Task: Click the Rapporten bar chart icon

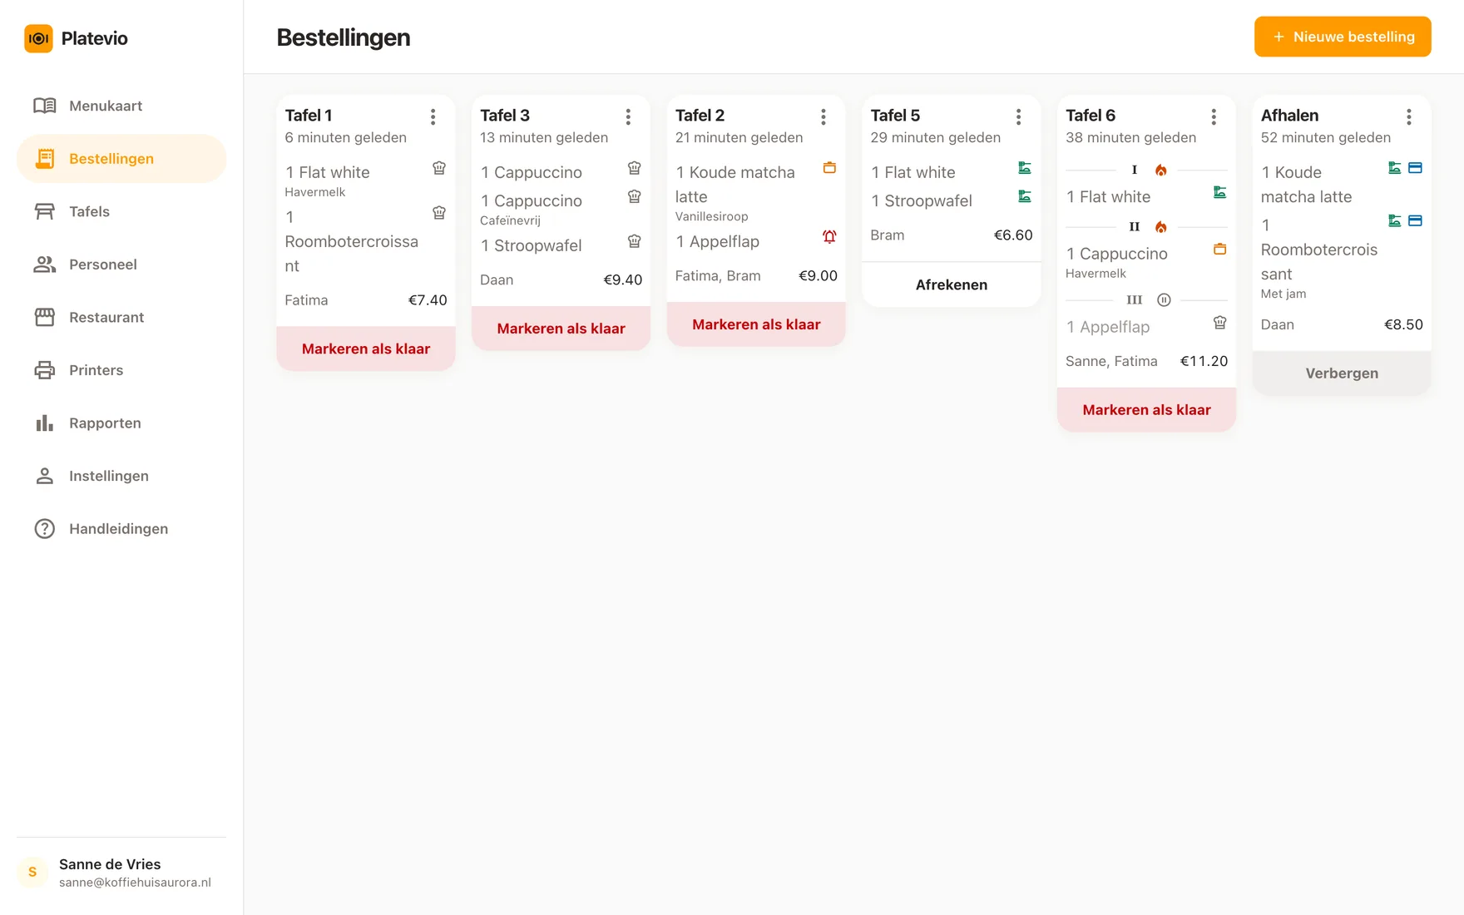Action: (45, 423)
